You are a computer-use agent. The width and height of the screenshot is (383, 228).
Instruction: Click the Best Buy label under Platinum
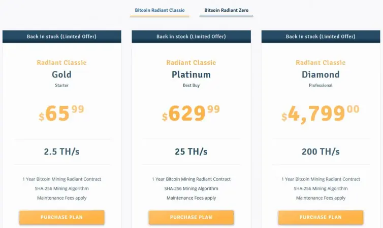tap(191, 85)
